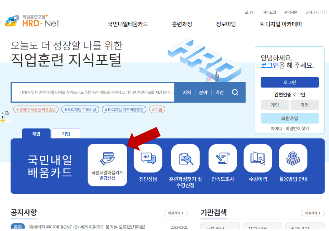Select the 개인 tab above the card panel

[36, 134]
